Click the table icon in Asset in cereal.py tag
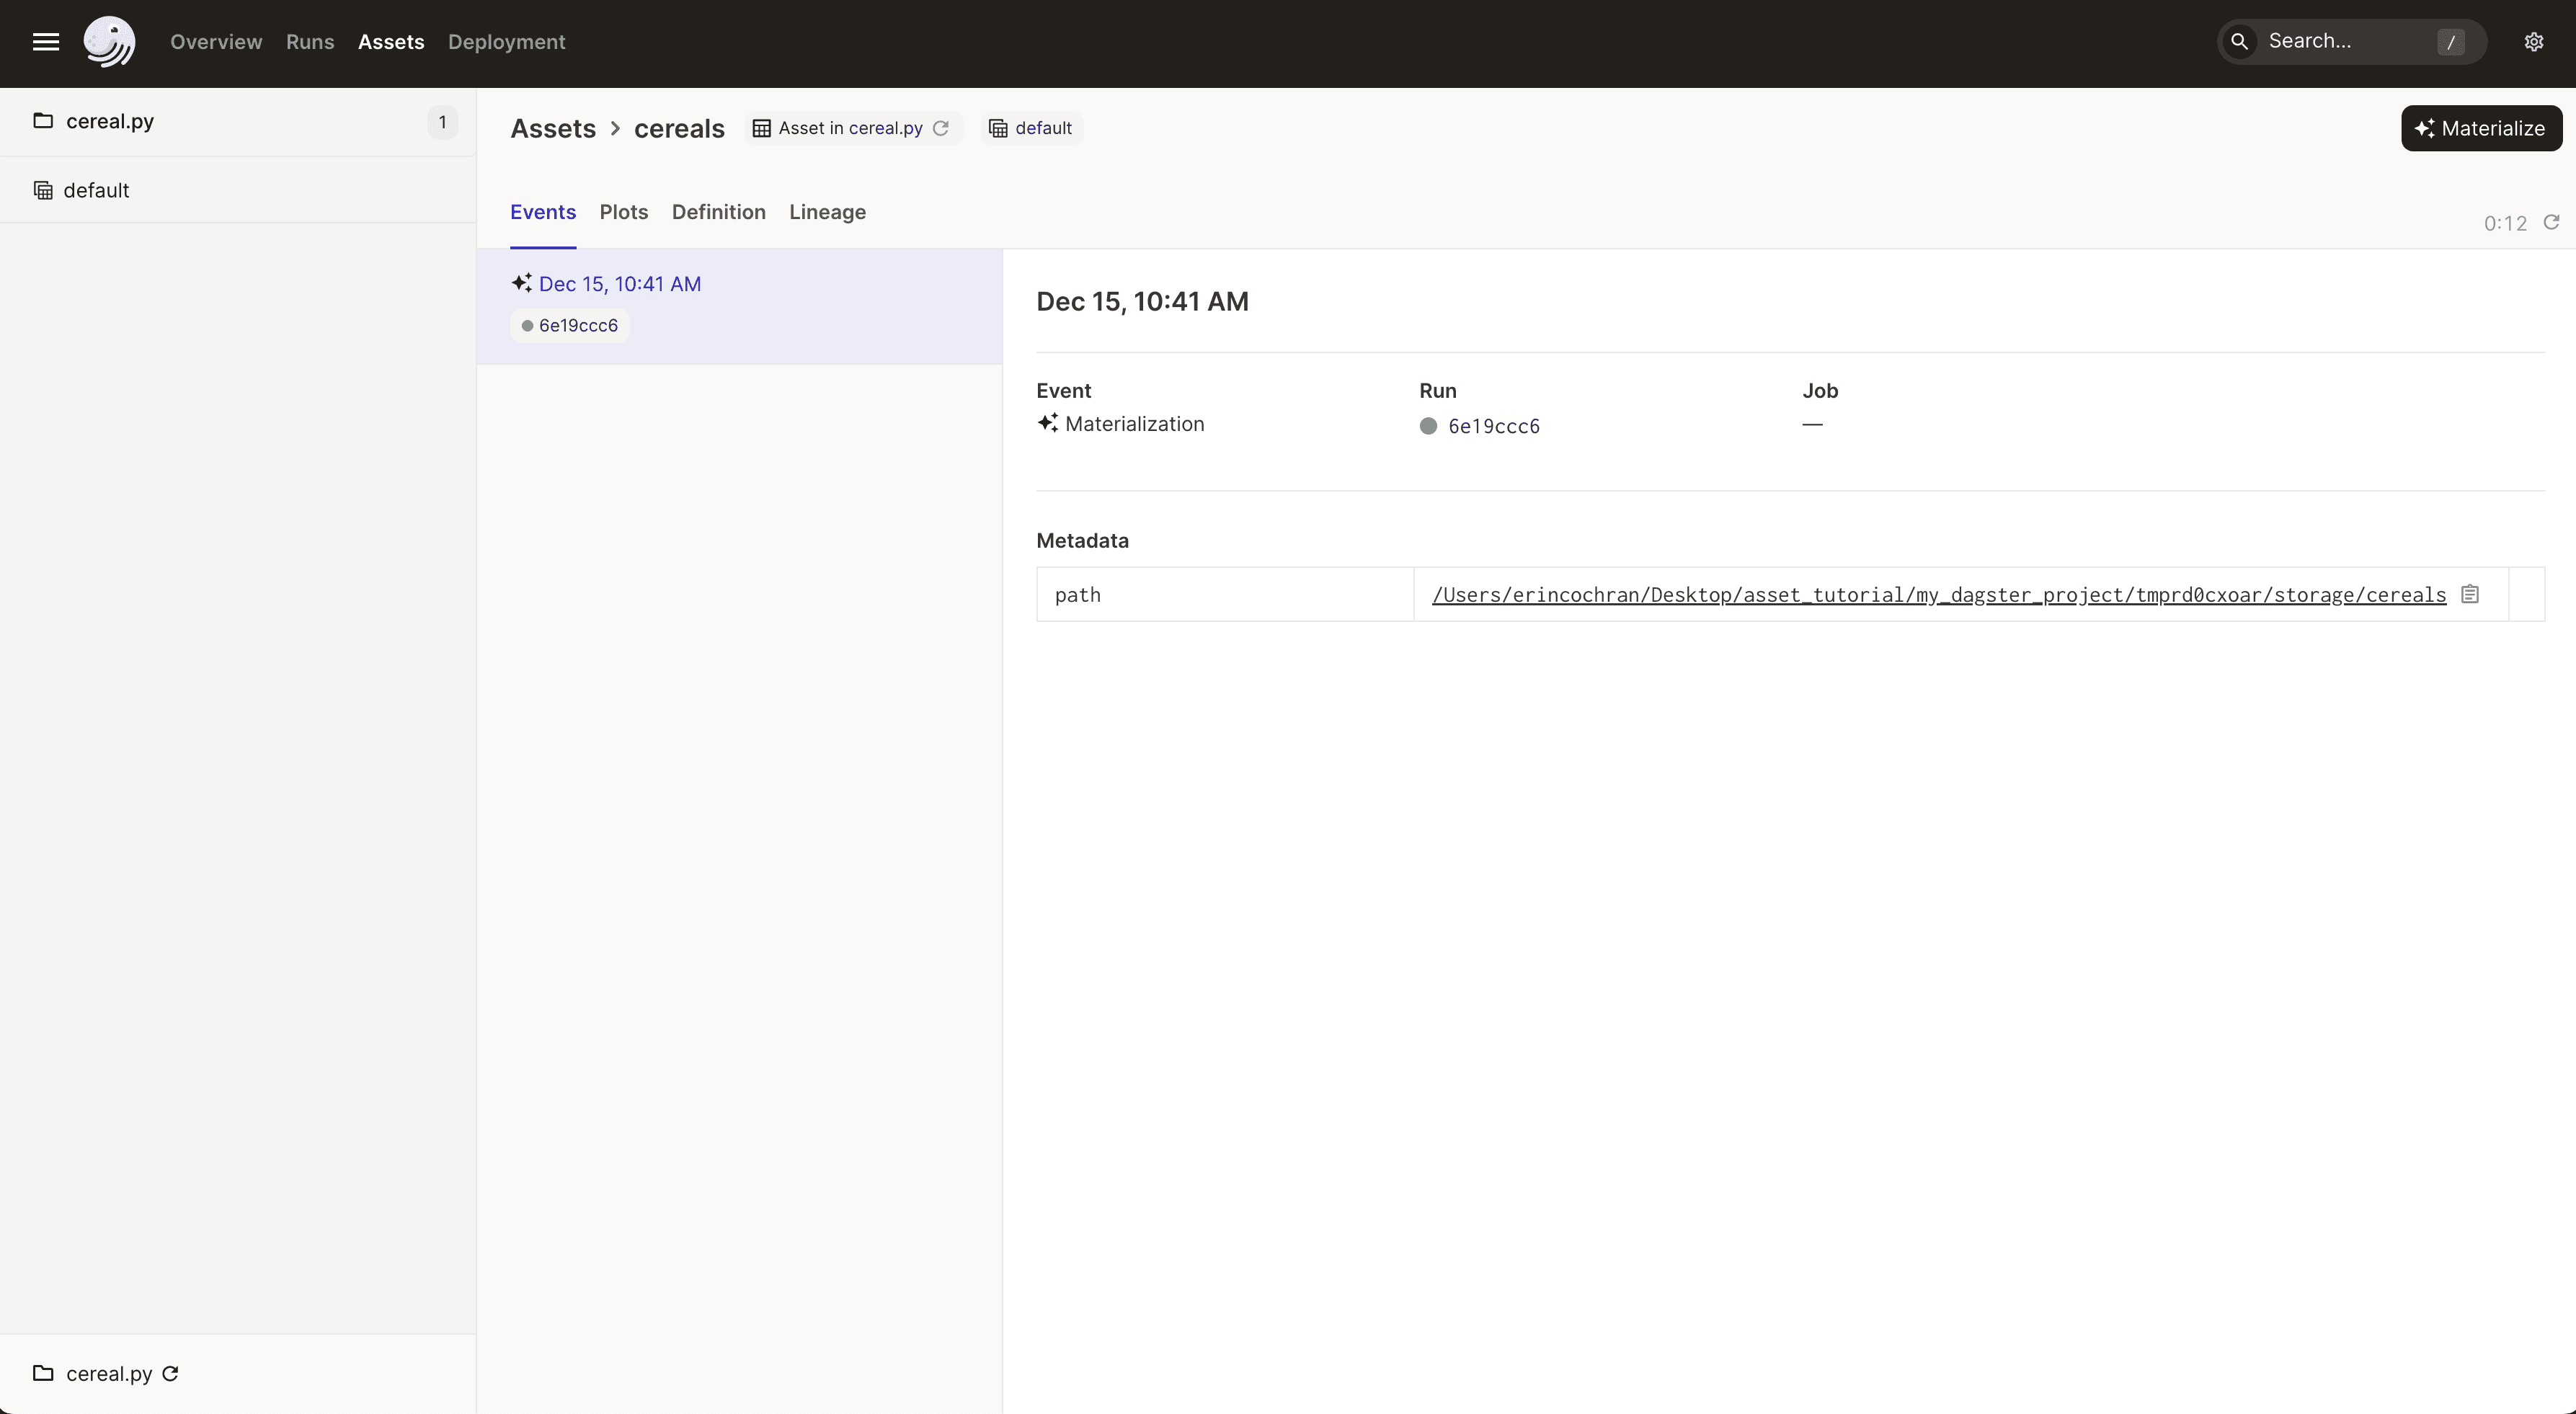Viewport: 2576px width, 1414px height. 762,128
